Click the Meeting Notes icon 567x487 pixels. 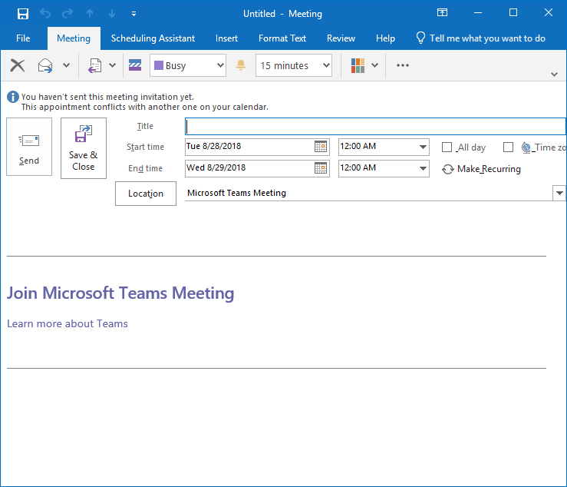point(94,65)
